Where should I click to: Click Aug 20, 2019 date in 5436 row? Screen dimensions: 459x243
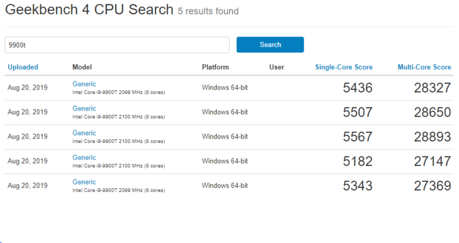27,88
